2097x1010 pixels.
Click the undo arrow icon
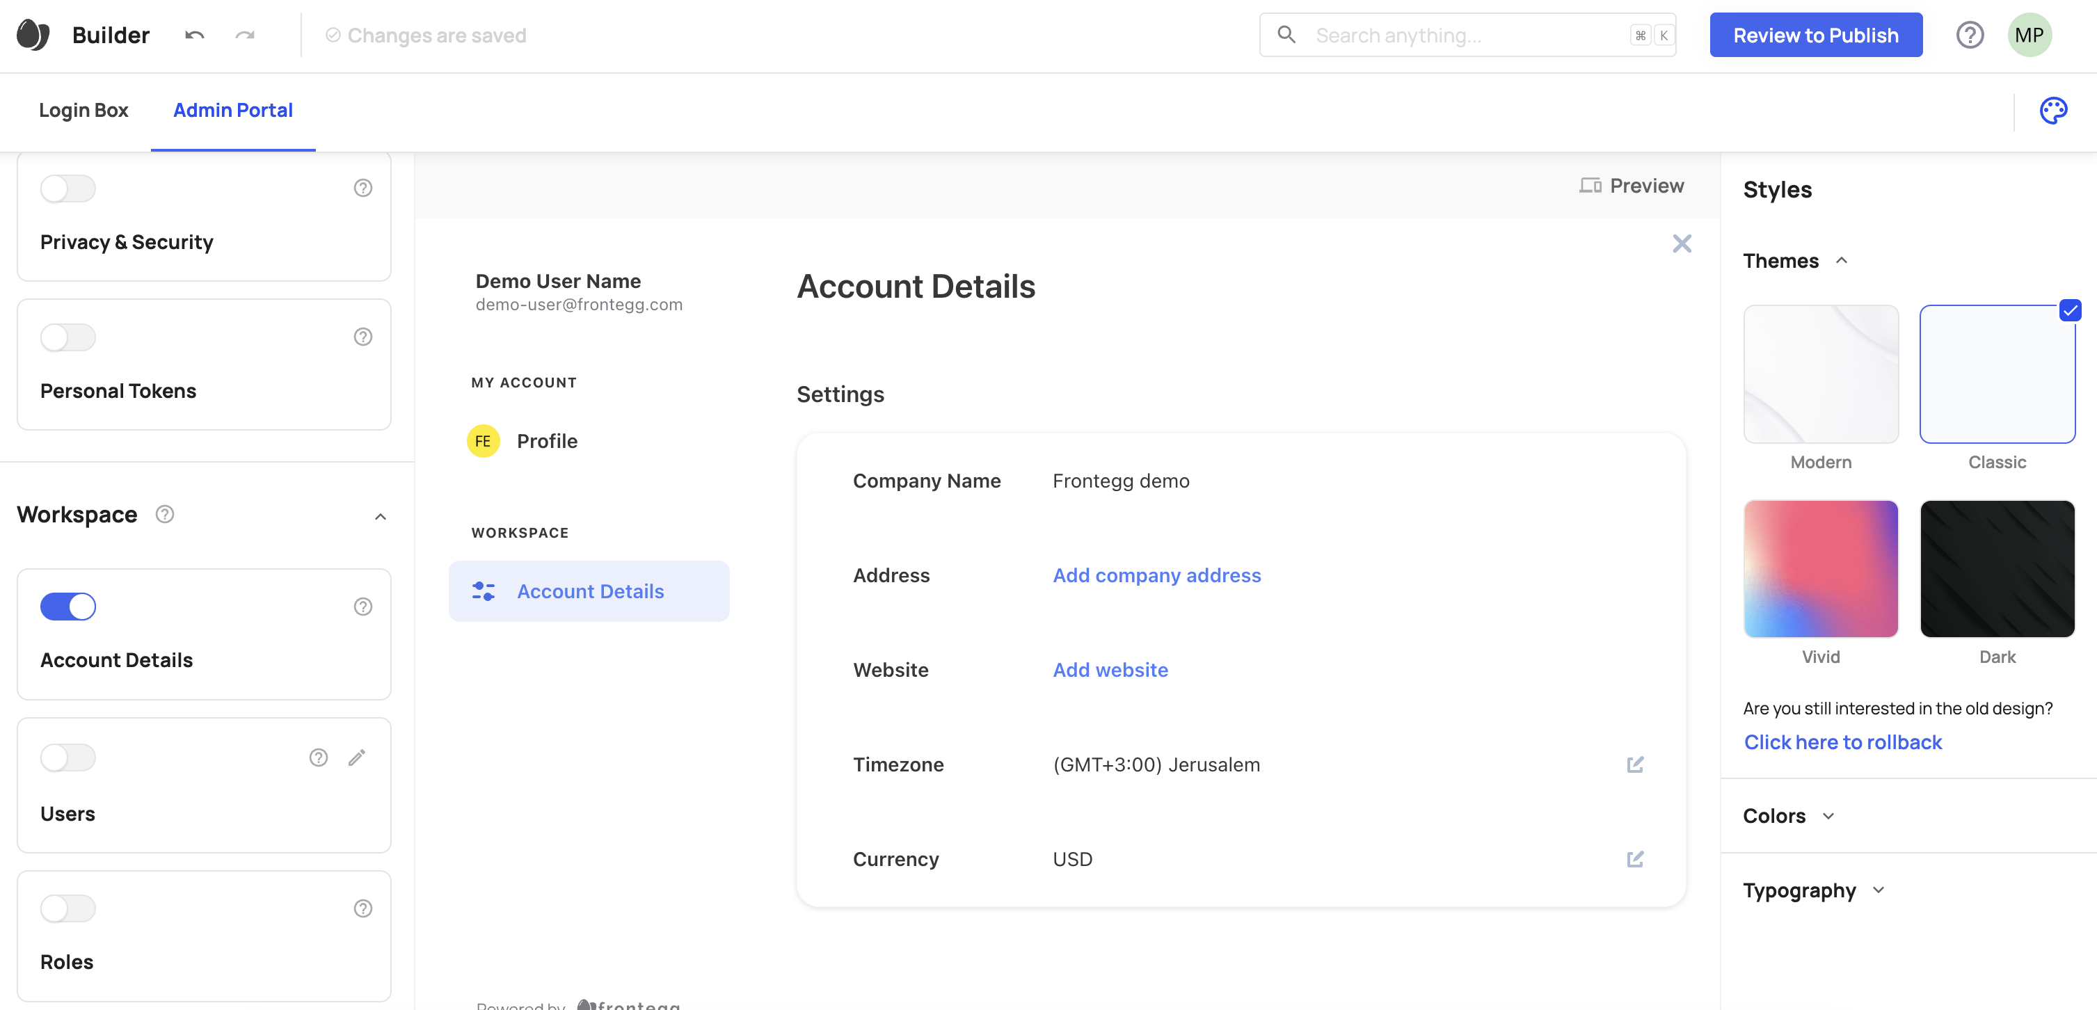pyautogui.click(x=193, y=35)
